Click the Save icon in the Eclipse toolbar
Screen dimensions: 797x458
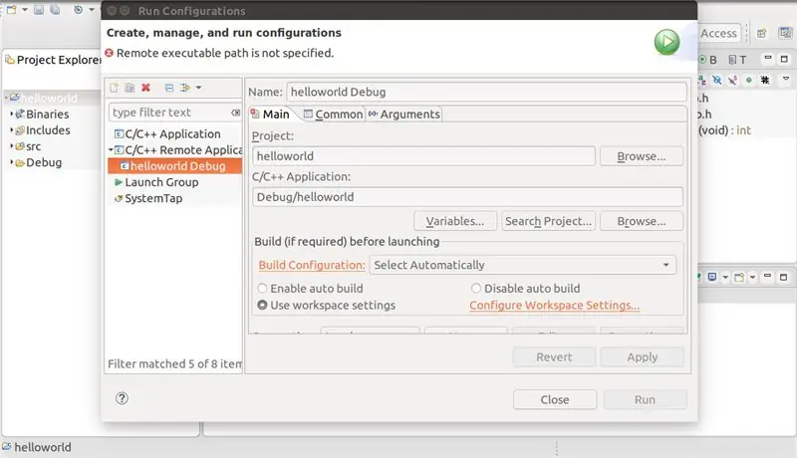click(39, 10)
